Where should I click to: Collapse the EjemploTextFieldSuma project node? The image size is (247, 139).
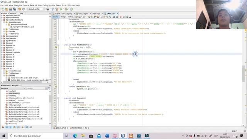pos(2,20)
